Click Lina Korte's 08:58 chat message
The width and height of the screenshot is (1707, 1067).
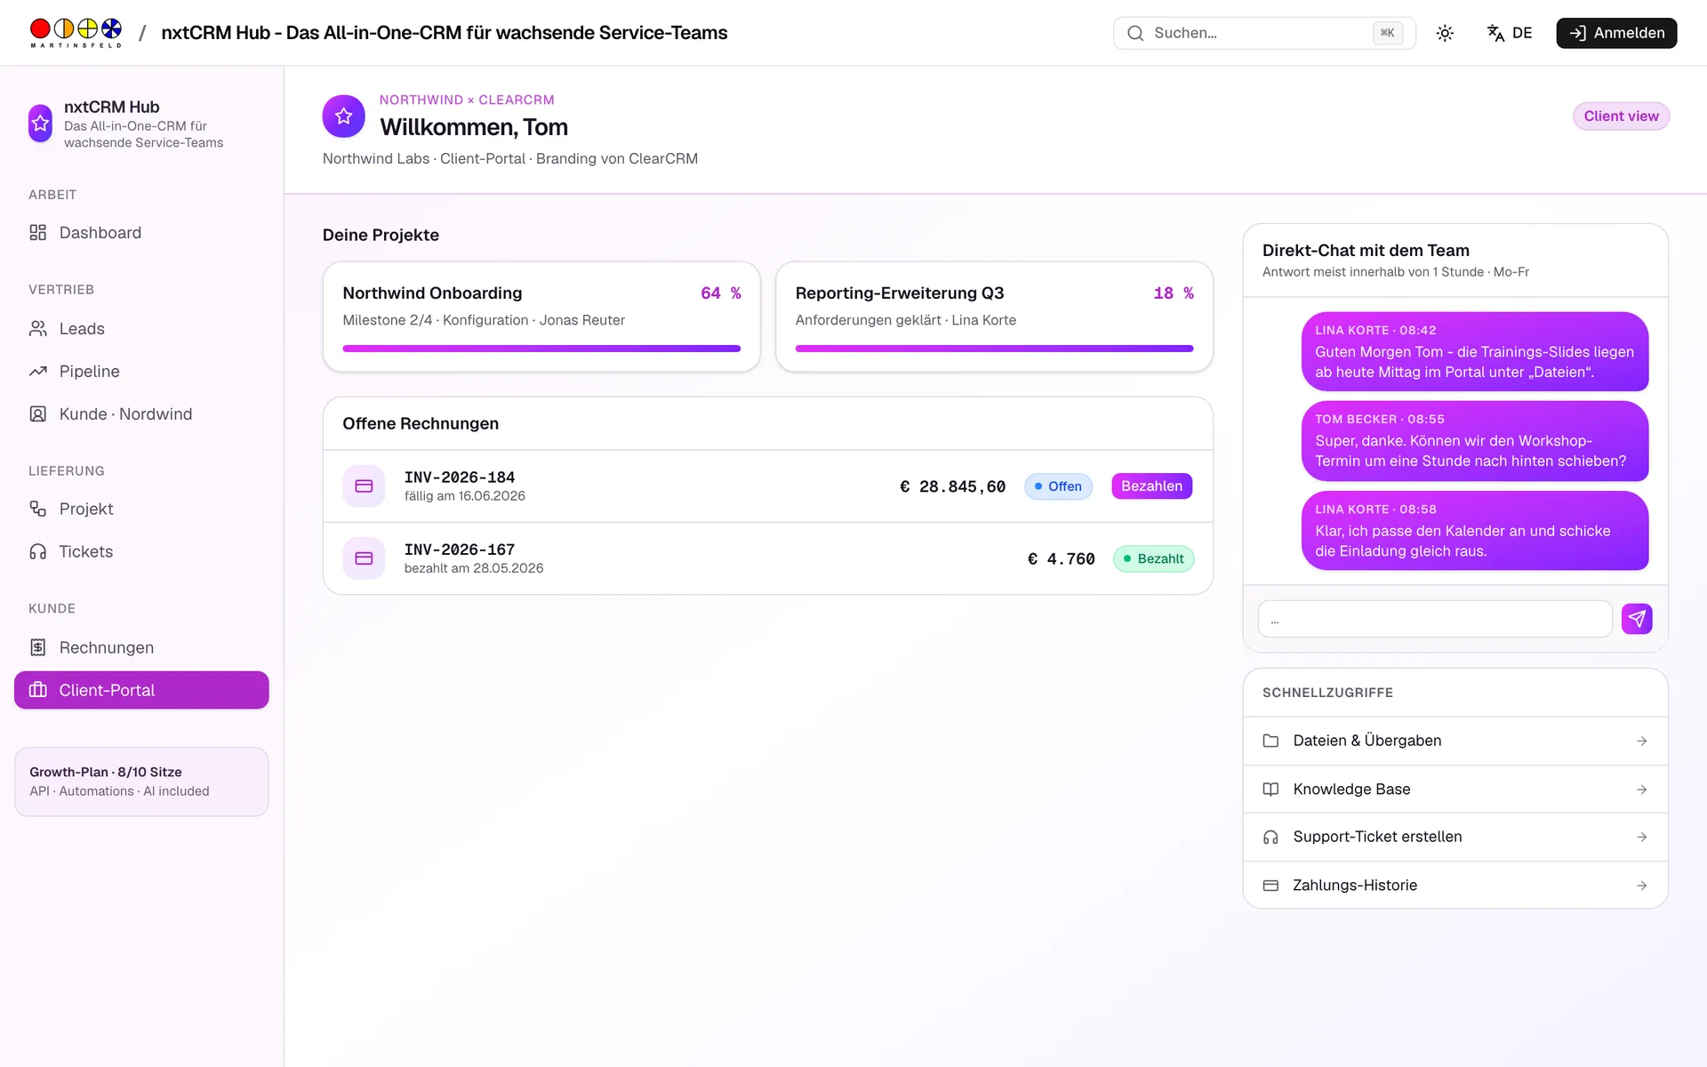tap(1475, 531)
